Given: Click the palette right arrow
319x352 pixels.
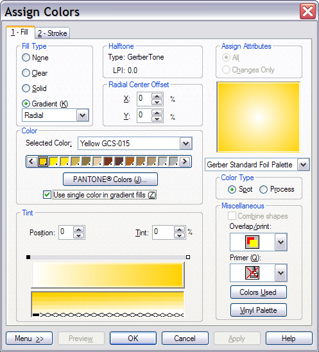Looking at the screenshot, I should pyautogui.click(x=185, y=162).
